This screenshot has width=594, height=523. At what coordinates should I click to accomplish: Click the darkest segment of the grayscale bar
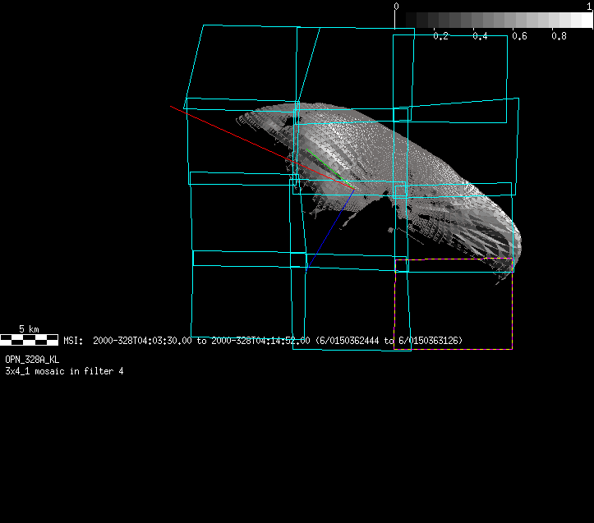403,20
